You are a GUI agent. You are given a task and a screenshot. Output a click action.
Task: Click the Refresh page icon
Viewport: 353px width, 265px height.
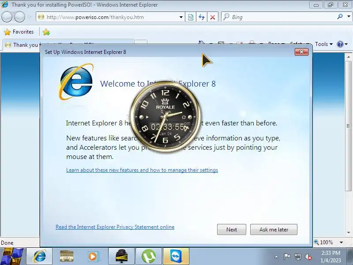[202, 17]
